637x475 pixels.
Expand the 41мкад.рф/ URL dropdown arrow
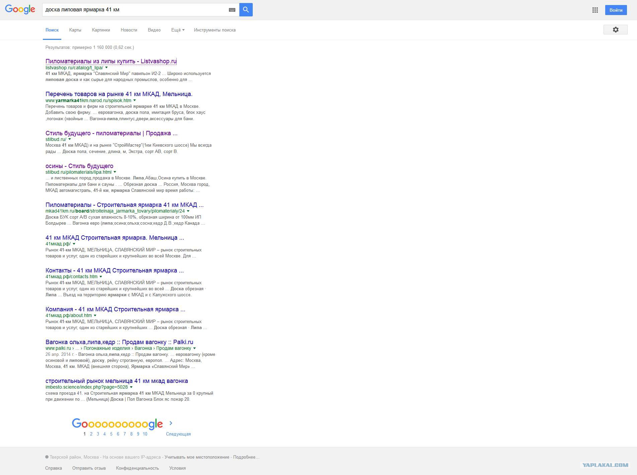74,244
